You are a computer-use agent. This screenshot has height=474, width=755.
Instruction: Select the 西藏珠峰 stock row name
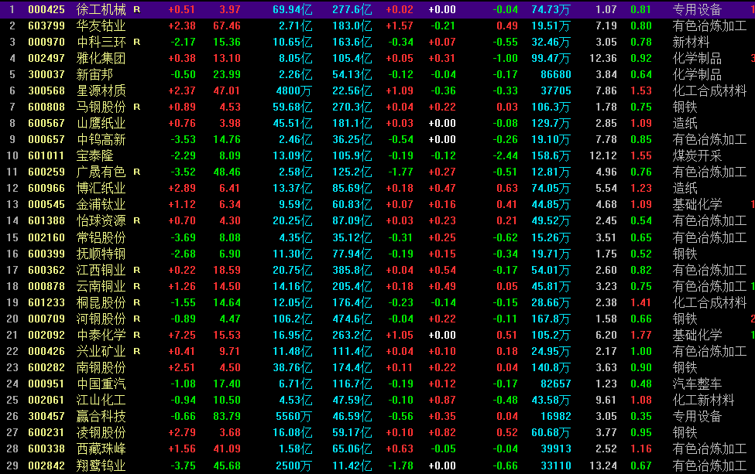pos(101,448)
